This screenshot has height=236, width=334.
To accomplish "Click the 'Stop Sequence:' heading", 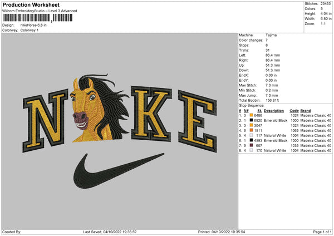I will click(252, 105).
